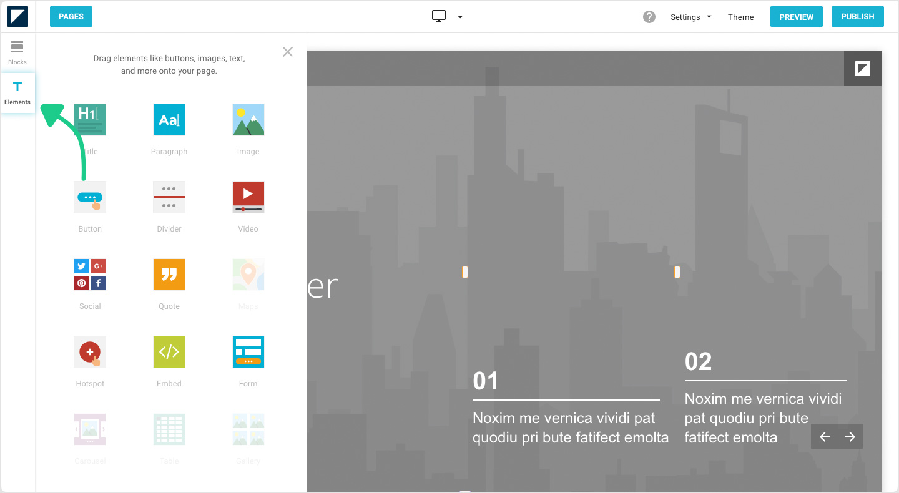This screenshot has height=493, width=899.
Task: Expand the Settings dropdown
Action: click(x=690, y=17)
